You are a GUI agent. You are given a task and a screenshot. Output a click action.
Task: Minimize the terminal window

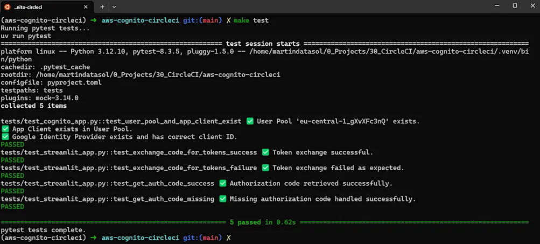coord(497,6)
